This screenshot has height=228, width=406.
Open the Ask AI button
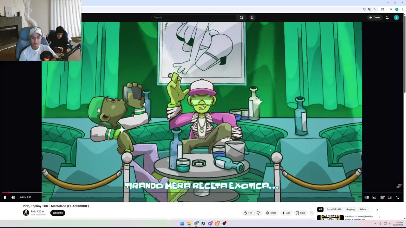286,213
